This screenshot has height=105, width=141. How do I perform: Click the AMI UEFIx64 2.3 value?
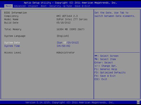point(67,16)
